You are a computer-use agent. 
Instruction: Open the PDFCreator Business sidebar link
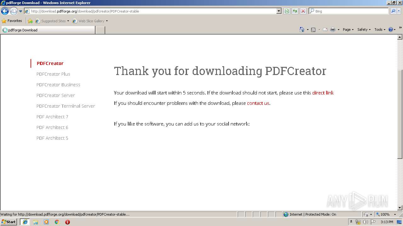pos(58,85)
